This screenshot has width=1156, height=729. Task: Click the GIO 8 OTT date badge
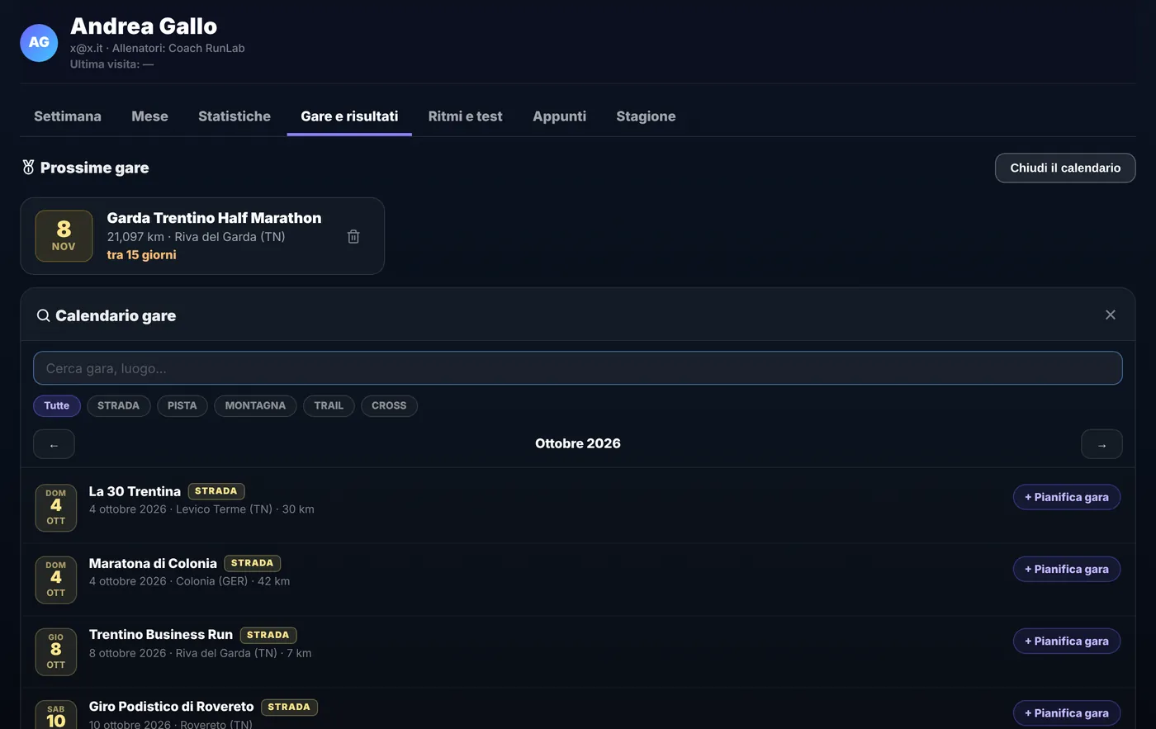click(x=56, y=651)
